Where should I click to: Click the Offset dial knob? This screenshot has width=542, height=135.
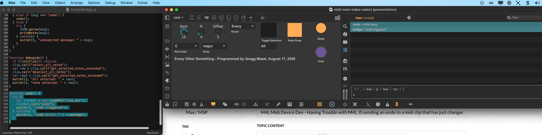coord(218,32)
